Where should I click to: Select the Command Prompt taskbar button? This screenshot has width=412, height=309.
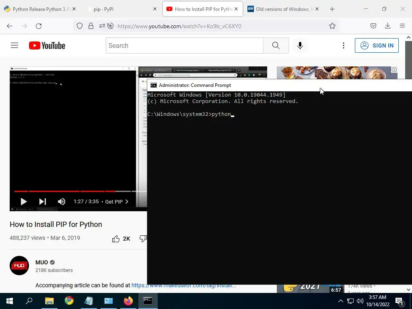(148, 301)
